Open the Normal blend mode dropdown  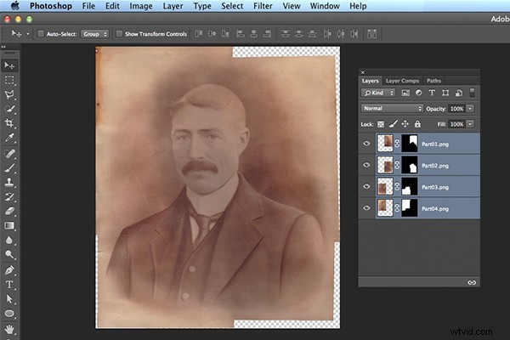point(392,109)
